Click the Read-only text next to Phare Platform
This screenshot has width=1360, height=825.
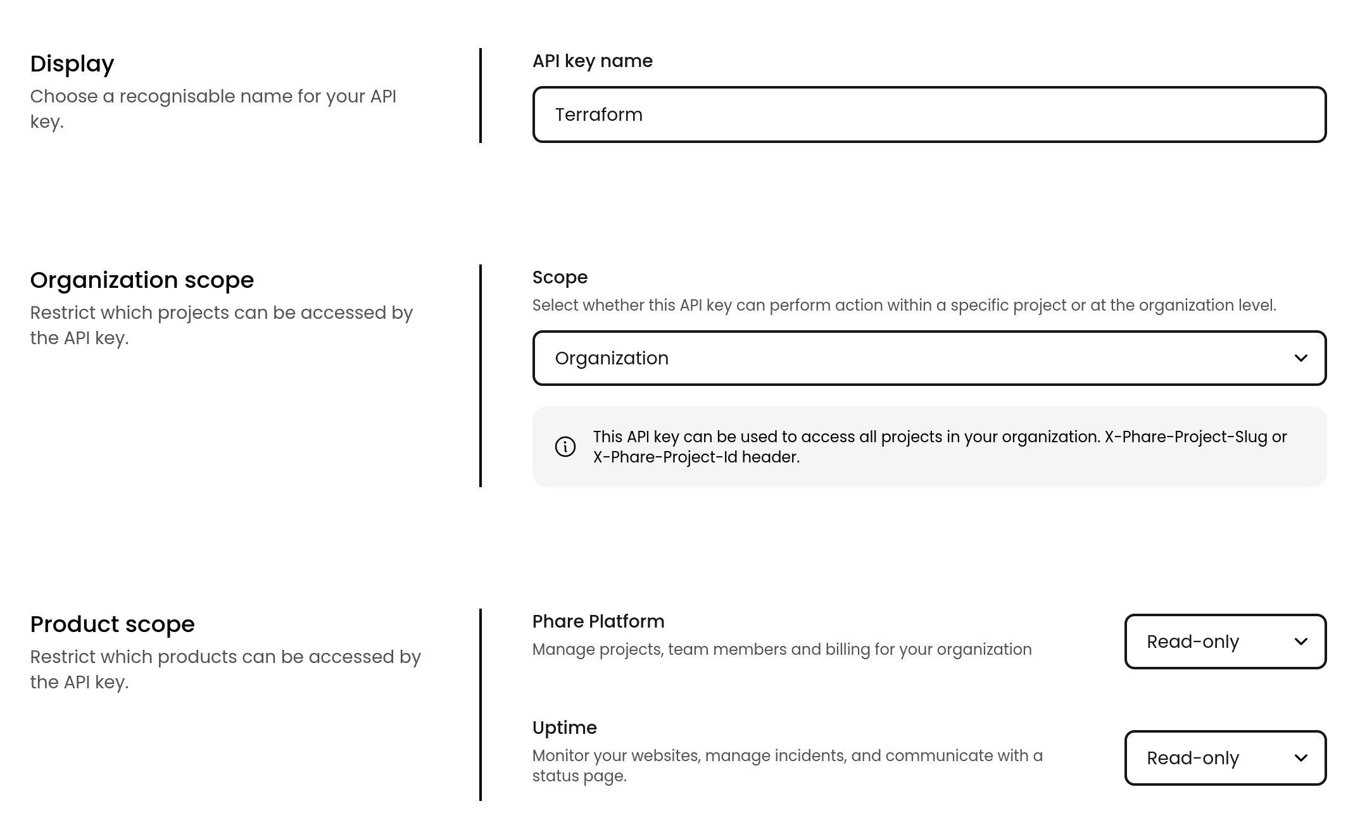click(x=1192, y=642)
